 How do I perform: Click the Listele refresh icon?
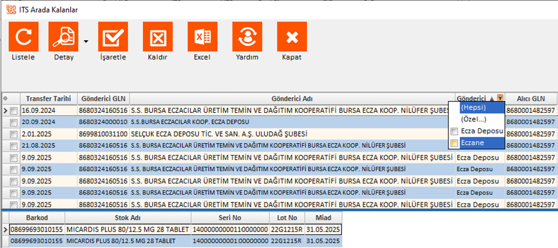point(23,37)
